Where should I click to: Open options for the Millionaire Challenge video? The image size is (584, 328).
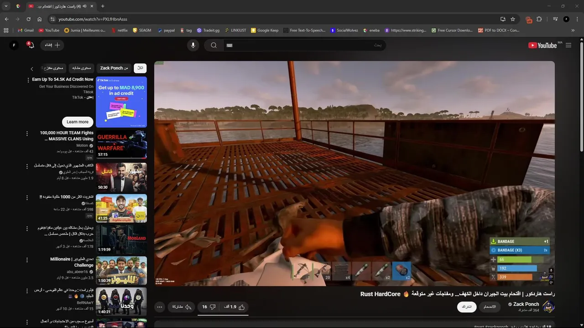click(x=27, y=260)
